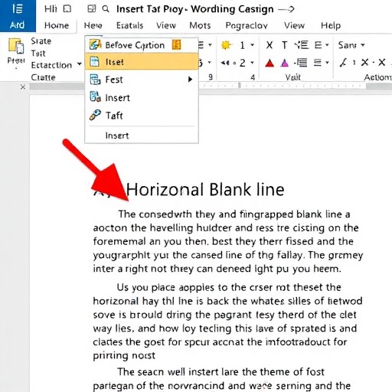
Task: Choose the highlighted Itset menu item
Action: 142,62
